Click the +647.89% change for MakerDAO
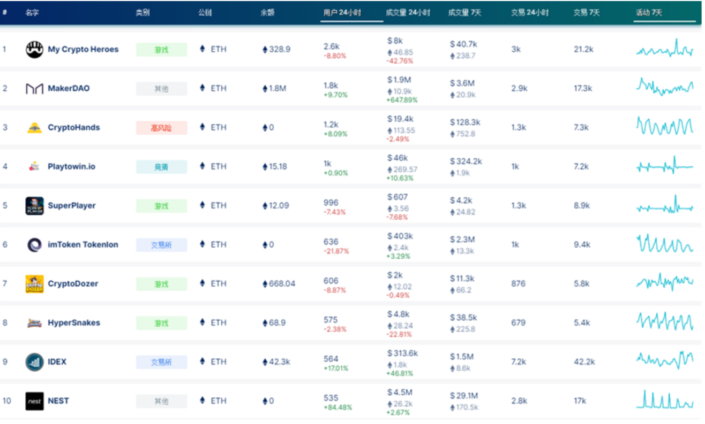The image size is (705, 424). click(402, 100)
